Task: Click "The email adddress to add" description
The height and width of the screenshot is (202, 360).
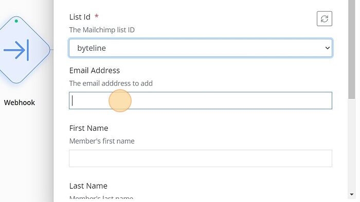Action: (x=111, y=83)
